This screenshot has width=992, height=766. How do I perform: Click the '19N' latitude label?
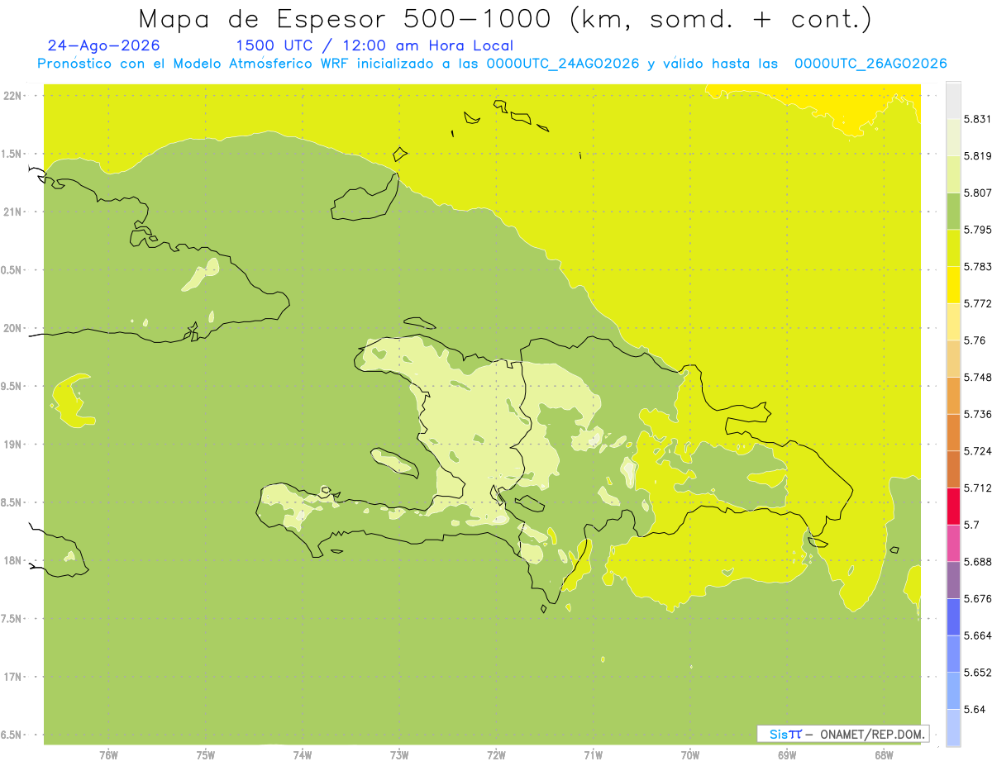[12, 444]
